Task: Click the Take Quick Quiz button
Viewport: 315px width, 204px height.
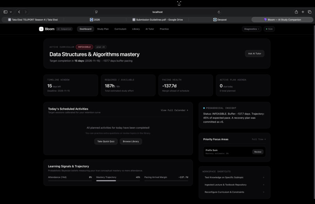Action: [106, 141]
